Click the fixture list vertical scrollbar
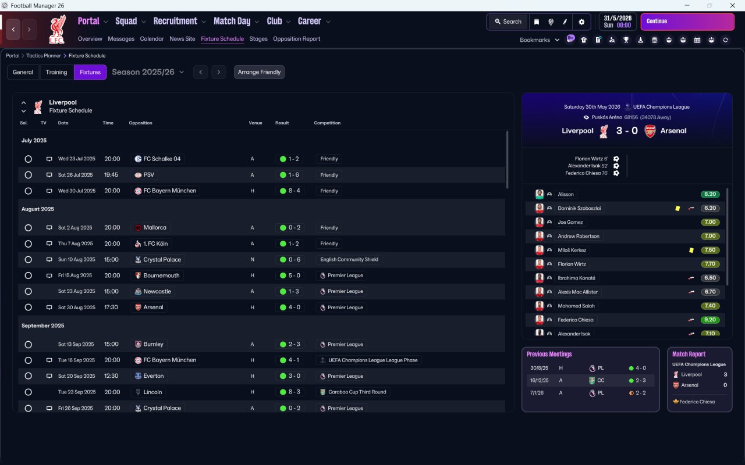This screenshot has width=745, height=465. pyautogui.click(x=506, y=159)
